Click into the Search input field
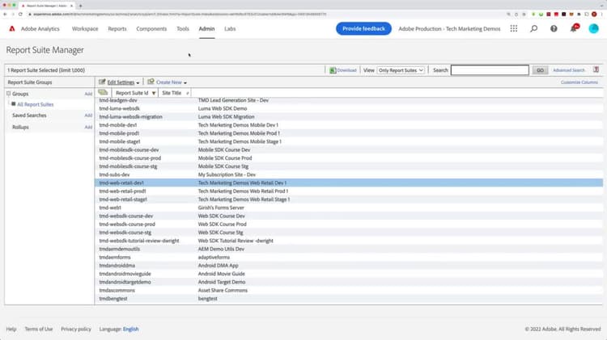607x340 pixels. coord(490,70)
